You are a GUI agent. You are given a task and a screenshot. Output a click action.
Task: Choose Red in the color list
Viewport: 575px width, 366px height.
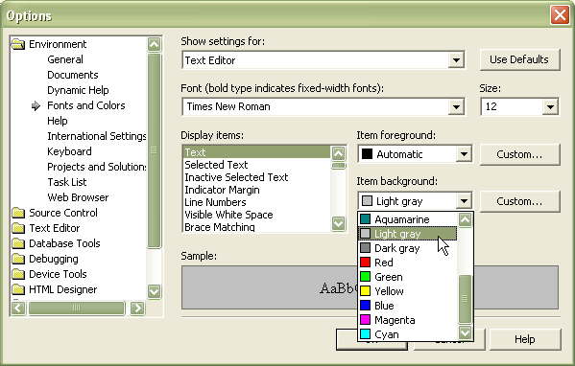pos(408,263)
